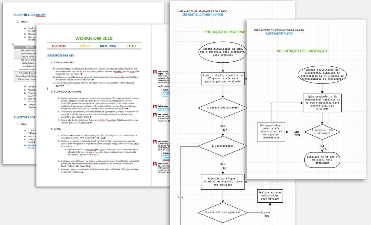Click the MÉDIO priority label
371x225 pixels.
[84, 46]
